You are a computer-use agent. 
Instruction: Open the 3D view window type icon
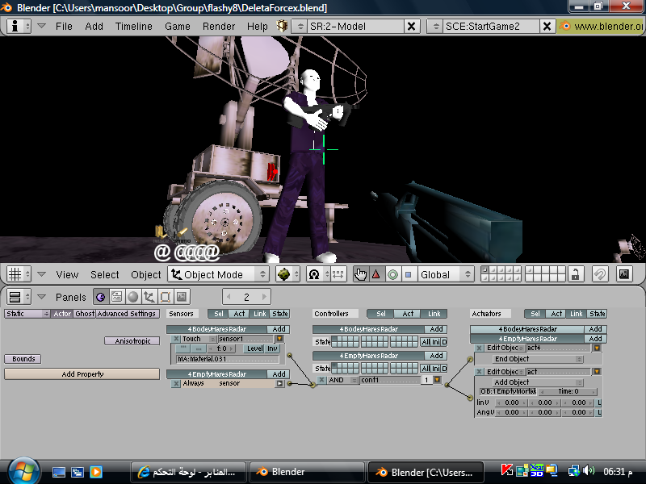pos(19,274)
